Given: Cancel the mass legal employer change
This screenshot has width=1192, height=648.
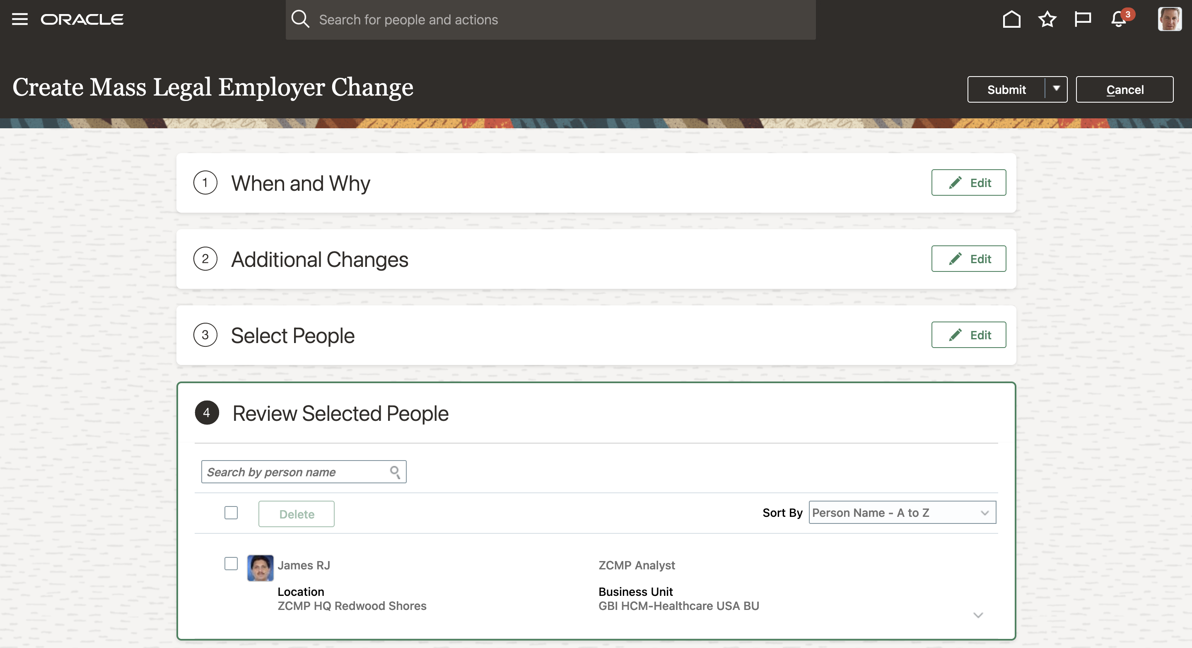Looking at the screenshot, I should [1124, 89].
